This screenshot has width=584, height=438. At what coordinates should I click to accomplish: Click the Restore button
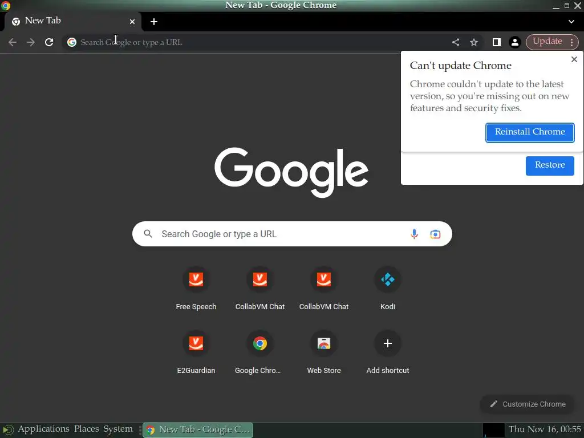pos(550,165)
